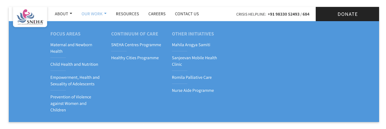Open Prevention of Violence against Women and Children
Viewport: 386px width, 129px height.
[x=71, y=103]
